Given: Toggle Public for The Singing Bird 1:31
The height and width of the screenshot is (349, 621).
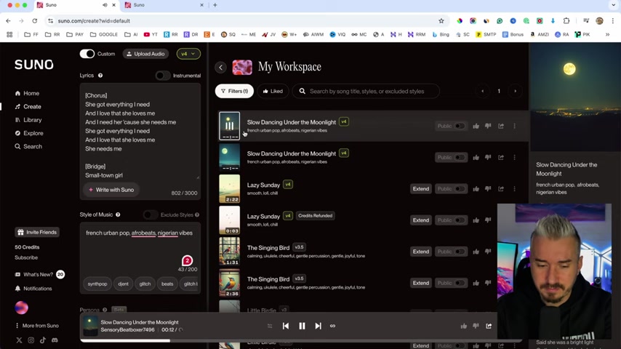Looking at the screenshot, I should click(460, 252).
